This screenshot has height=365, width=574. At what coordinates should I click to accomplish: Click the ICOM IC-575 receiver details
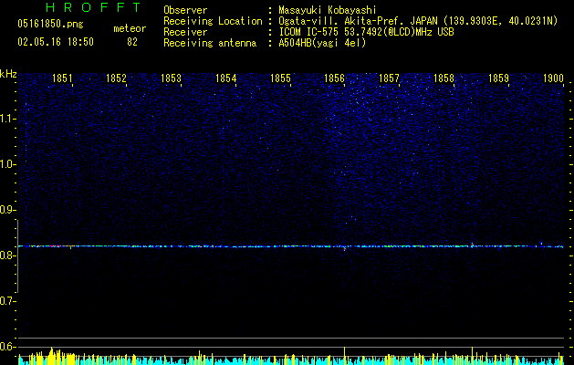point(366,32)
